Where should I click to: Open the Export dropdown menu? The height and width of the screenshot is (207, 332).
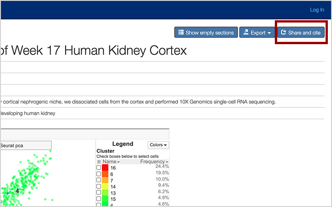click(x=257, y=32)
